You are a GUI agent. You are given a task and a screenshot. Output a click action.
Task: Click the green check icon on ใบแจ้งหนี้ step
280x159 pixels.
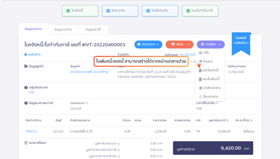tap(68, 11)
